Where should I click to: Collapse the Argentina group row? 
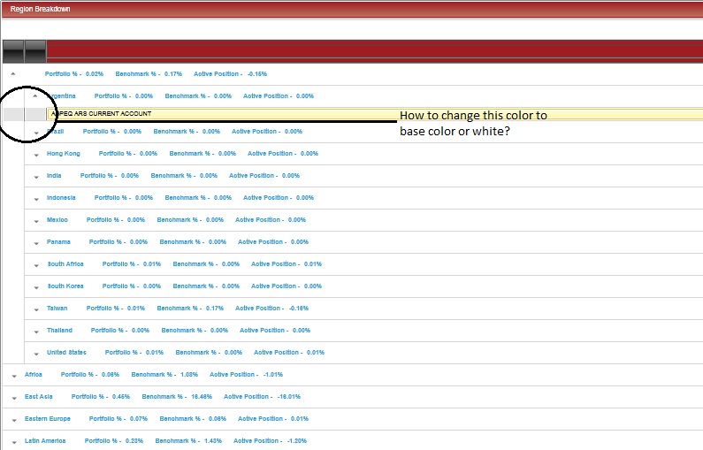(35, 95)
